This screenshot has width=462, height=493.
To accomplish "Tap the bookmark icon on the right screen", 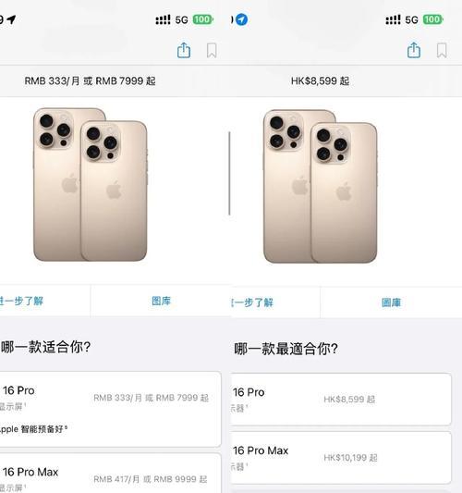I will [442, 50].
